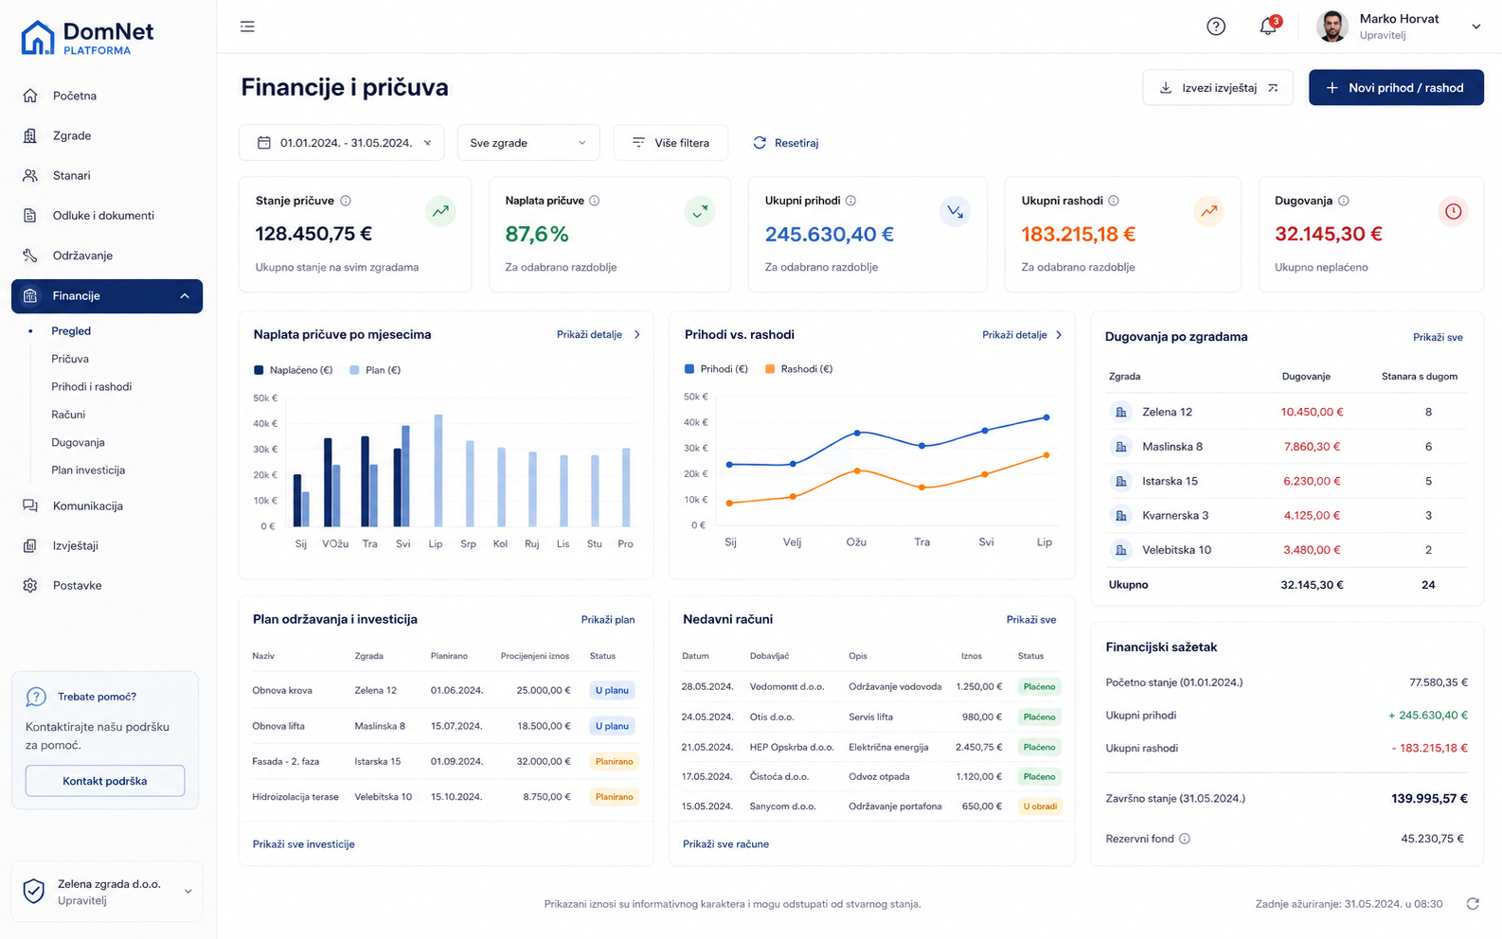1502x939 pixels.
Task: Click the Velebitska 10 building icon
Action: 1121,550
